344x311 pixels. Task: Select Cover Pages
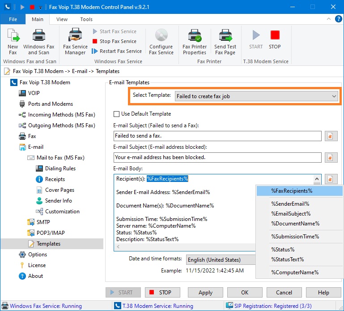pyautogui.click(x=55, y=190)
